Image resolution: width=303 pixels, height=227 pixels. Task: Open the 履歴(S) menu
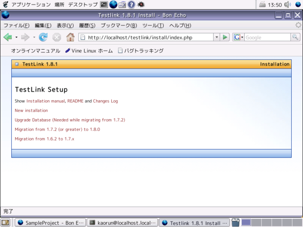pyautogui.click(x=87, y=26)
